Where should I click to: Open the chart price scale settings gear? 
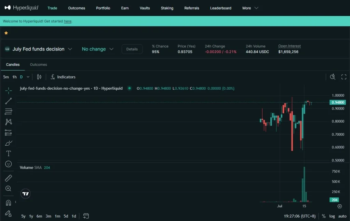click(339, 206)
